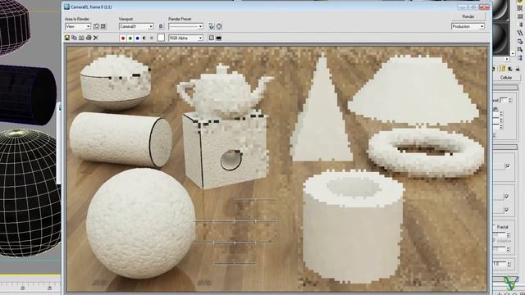Toggle the UI overlay icon
525x295 pixels.
point(212,39)
